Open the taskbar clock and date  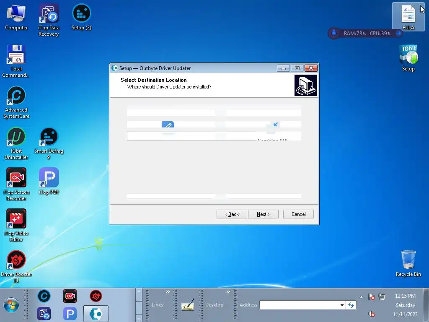(405, 305)
